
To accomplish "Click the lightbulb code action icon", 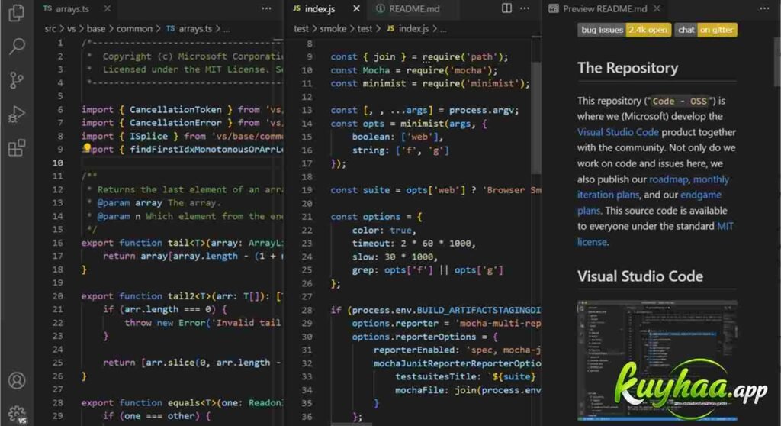I will click(x=87, y=147).
